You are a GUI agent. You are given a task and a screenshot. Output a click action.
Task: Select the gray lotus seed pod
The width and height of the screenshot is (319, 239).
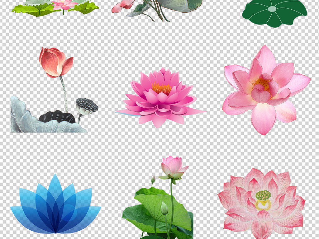pyautogui.click(x=87, y=106)
